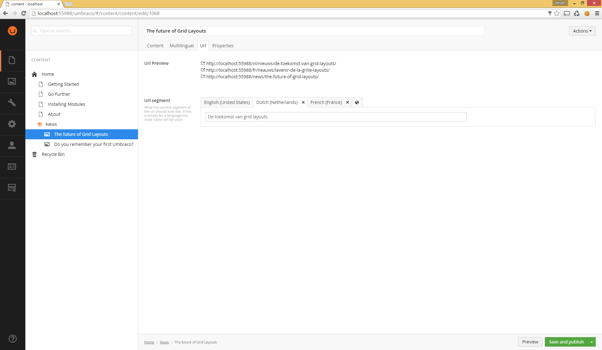Open the Content section icon

(12, 60)
